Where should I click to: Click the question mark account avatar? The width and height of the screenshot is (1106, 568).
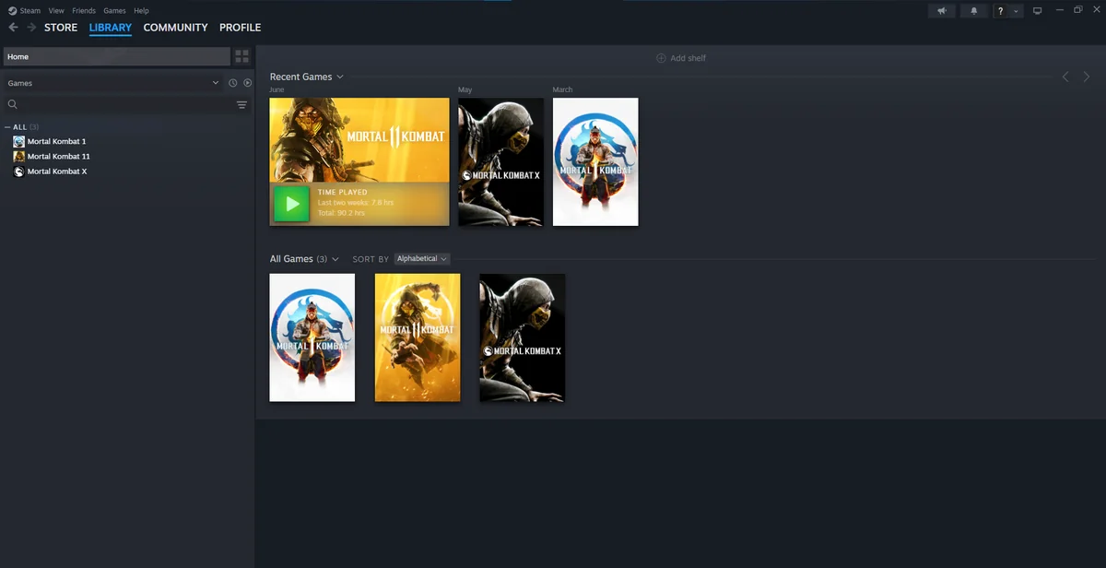(1001, 11)
